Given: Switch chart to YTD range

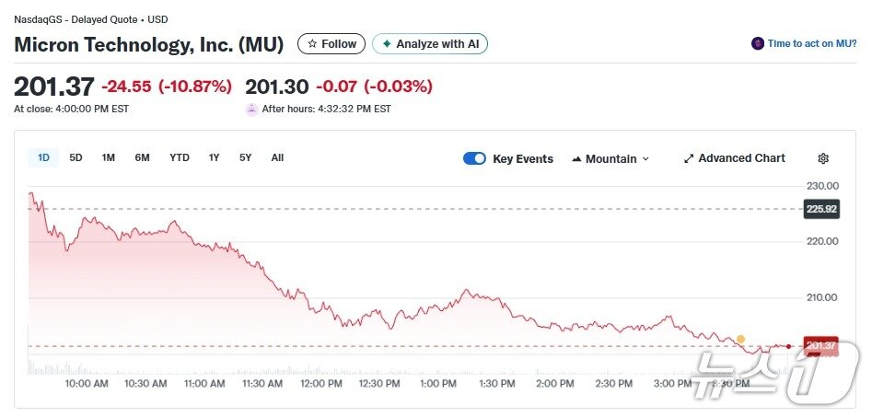Looking at the screenshot, I should (x=180, y=157).
